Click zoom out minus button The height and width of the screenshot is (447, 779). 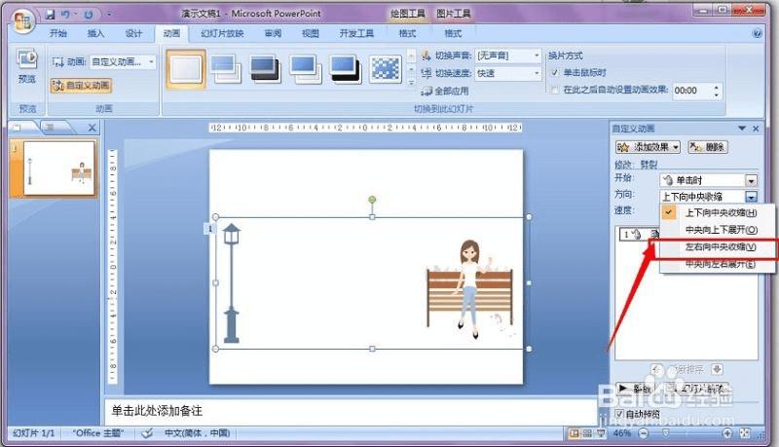[x=644, y=433]
